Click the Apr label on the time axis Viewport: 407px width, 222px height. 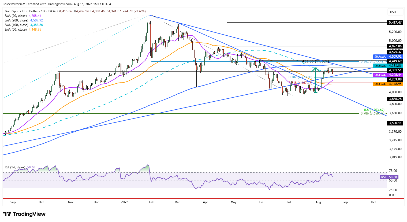[x=206, y=202]
